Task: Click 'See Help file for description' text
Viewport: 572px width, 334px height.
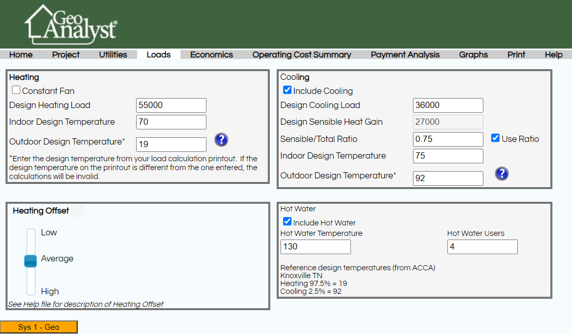Action: pyautogui.click(x=86, y=304)
